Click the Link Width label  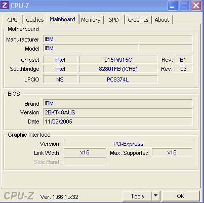(47, 153)
